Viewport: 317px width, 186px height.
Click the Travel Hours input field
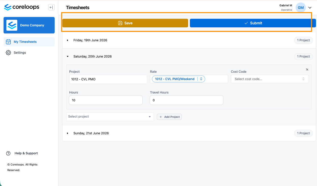[187, 100]
